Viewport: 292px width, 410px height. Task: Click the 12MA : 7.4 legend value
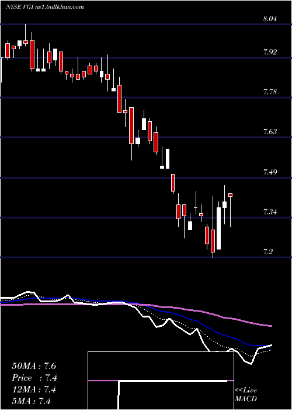(34, 389)
